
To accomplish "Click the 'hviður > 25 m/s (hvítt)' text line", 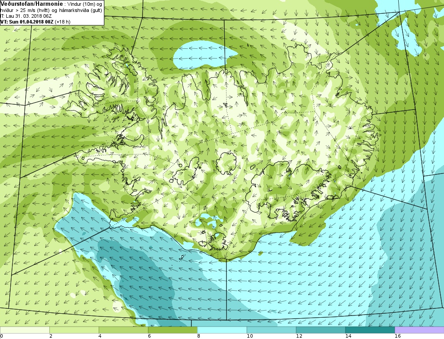I will 24,10.
